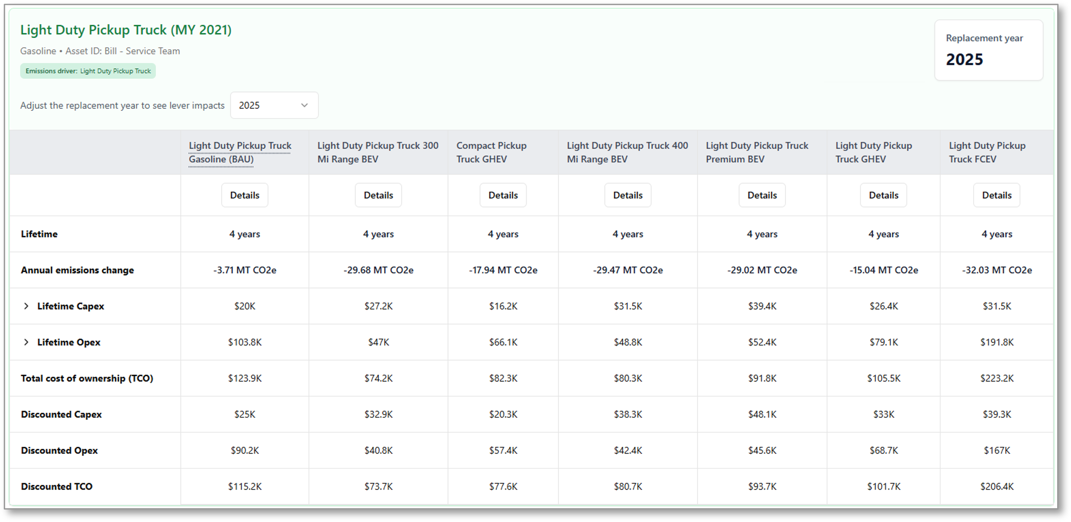Open the replacement year 2025 dropdown

pos(274,105)
